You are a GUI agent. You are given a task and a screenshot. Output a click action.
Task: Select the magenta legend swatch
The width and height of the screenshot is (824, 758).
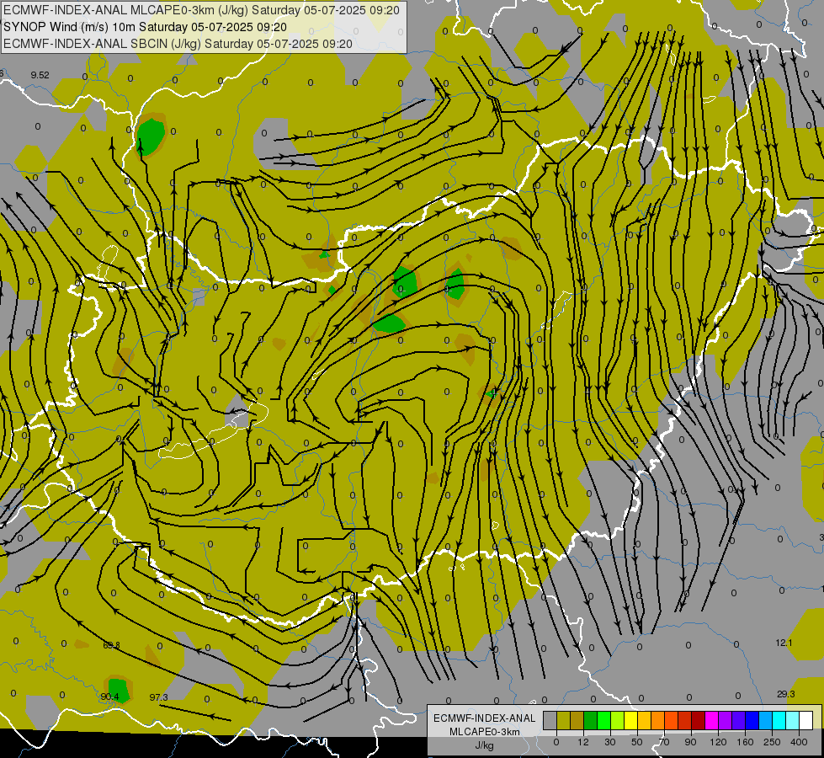click(x=712, y=720)
